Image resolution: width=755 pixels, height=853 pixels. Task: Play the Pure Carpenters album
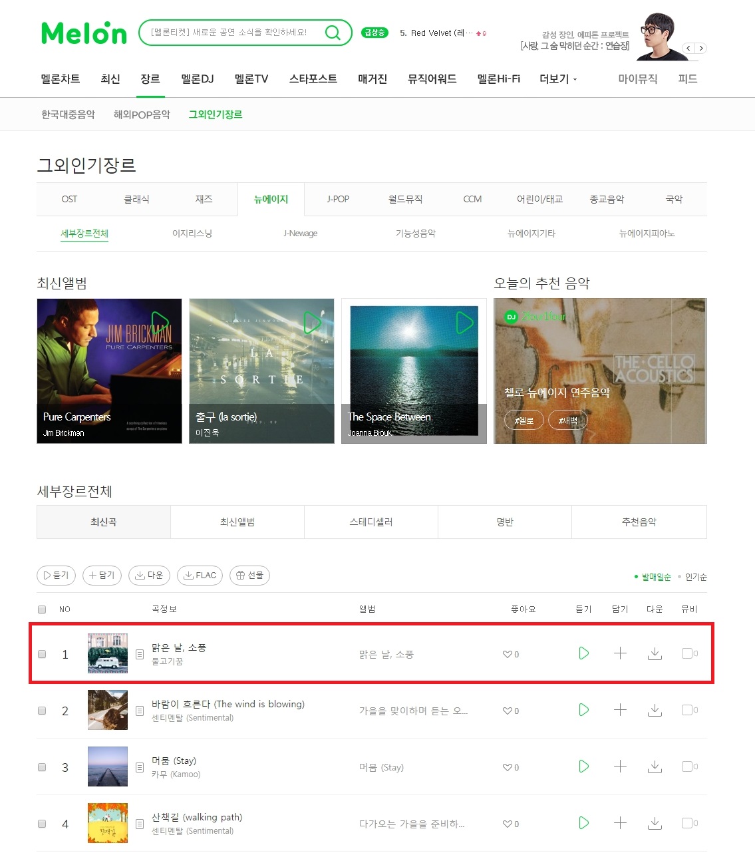[x=160, y=323]
